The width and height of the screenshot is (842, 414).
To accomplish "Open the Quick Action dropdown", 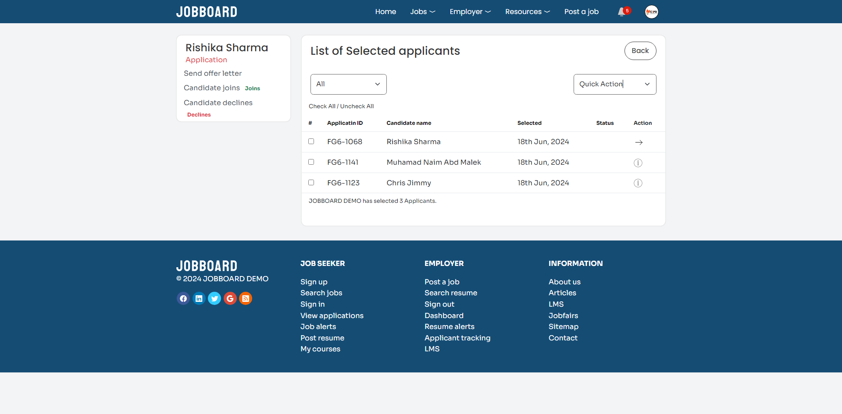I will pyautogui.click(x=615, y=84).
